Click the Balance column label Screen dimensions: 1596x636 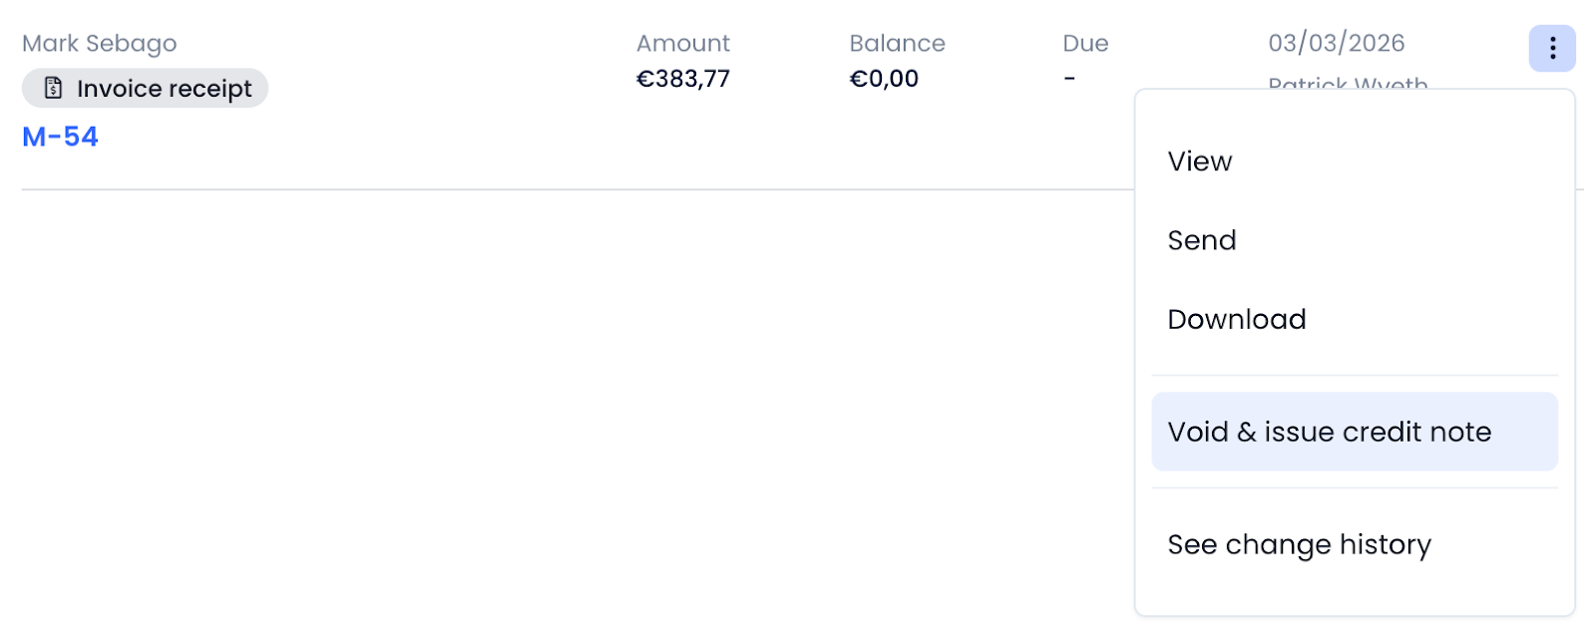click(897, 44)
